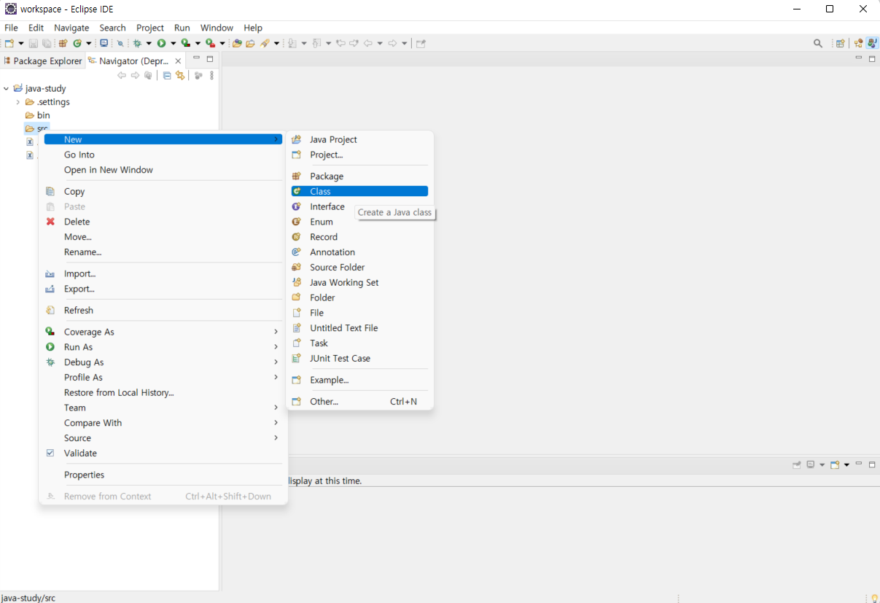Click Collapse All in Navigator toolbar
Screen dimensions: 880x603
(x=167, y=75)
